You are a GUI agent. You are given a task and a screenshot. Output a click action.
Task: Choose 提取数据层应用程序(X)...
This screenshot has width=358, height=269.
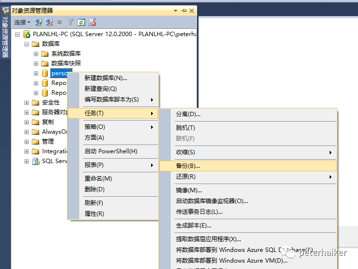click(x=248, y=239)
